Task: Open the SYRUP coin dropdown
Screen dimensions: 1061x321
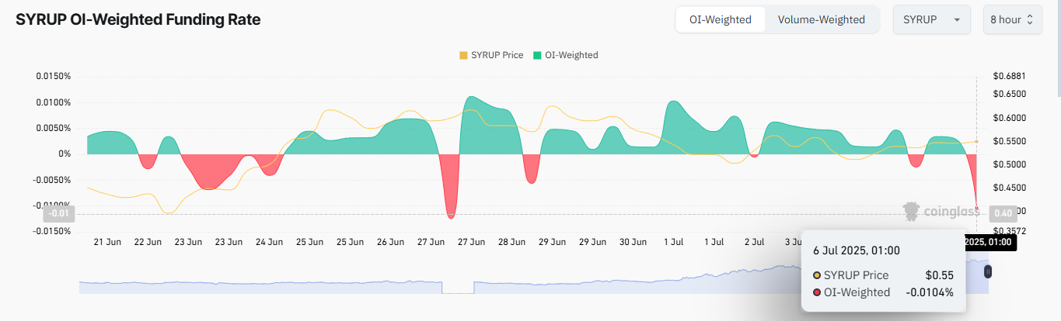Action: tap(931, 20)
